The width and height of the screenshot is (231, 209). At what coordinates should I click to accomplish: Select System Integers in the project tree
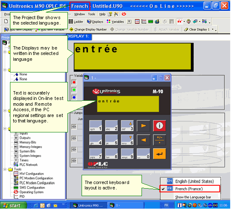tap(30, 156)
